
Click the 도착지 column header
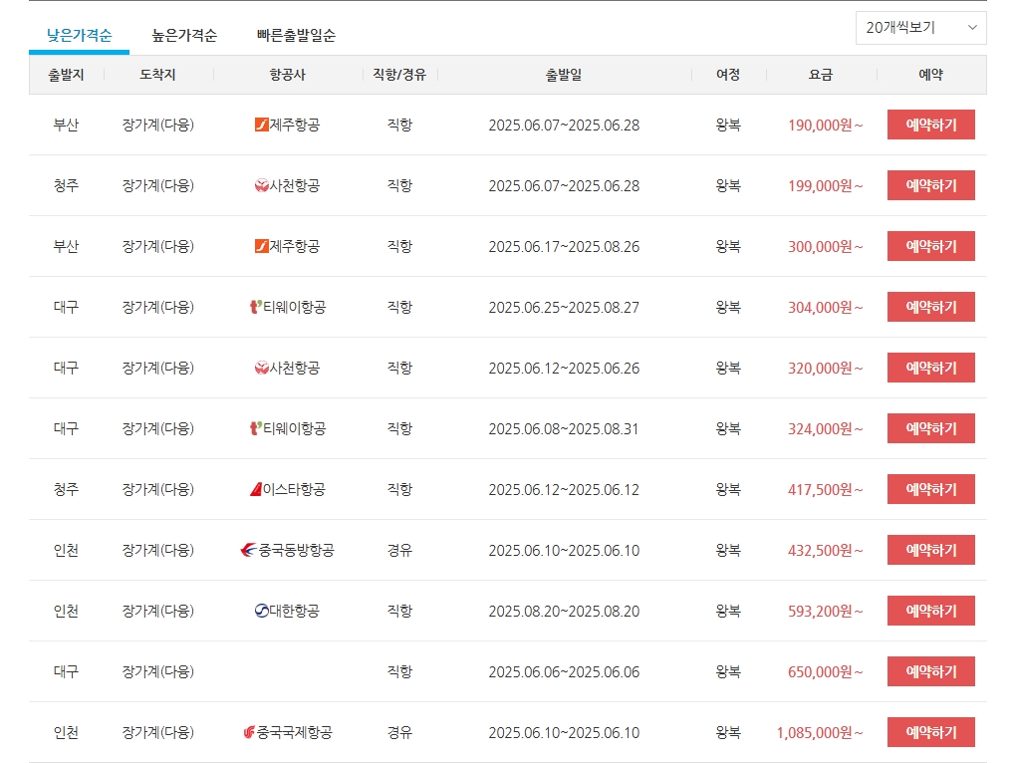coord(158,75)
